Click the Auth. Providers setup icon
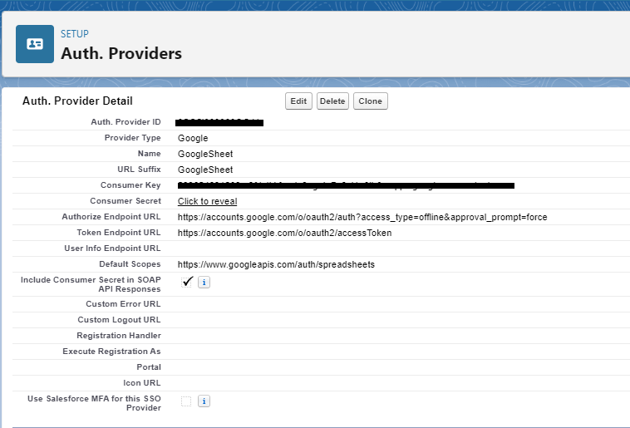This screenshot has width=630, height=428. (35, 44)
